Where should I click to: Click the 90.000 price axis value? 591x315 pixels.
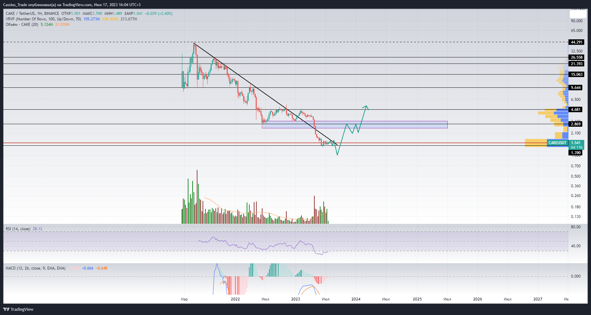(577, 21)
